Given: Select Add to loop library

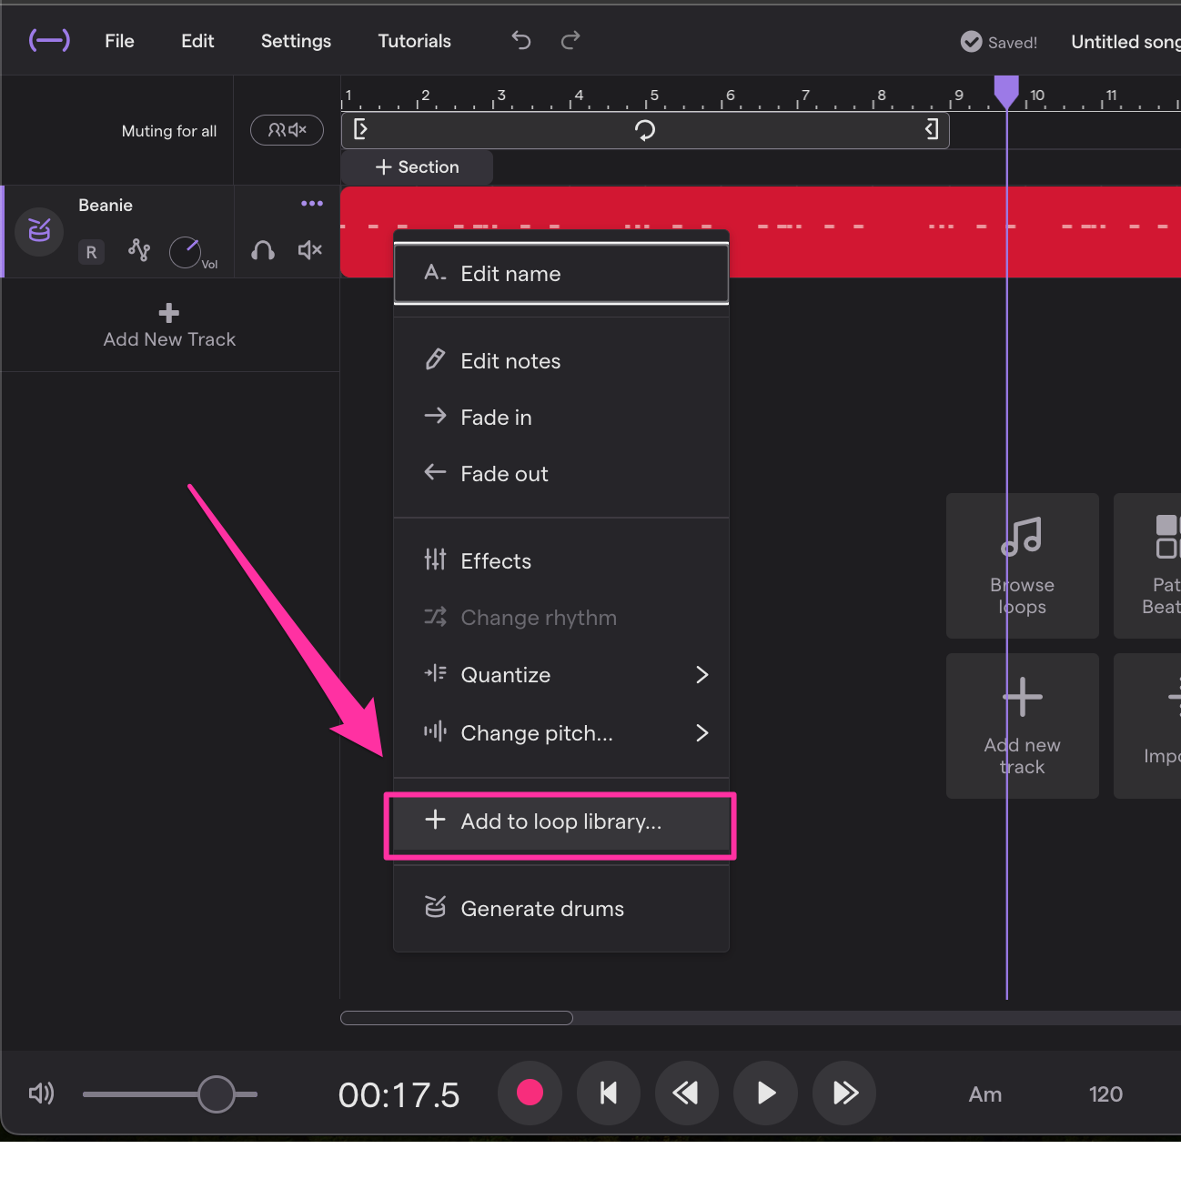Looking at the screenshot, I should (x=561, y=821).
